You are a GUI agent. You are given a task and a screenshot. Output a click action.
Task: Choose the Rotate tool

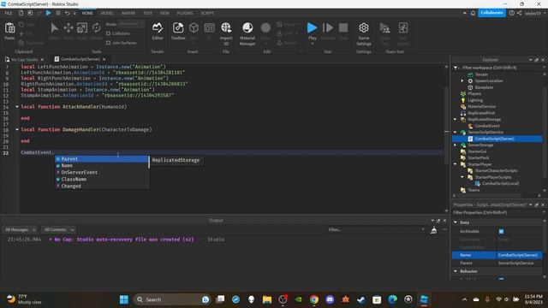[96, 28]
